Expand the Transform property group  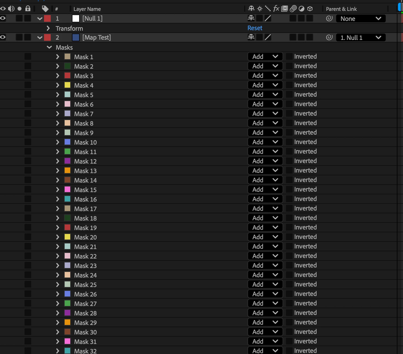coord(48,28)
